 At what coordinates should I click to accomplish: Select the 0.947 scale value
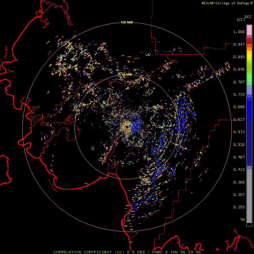(x=239, y=44)
